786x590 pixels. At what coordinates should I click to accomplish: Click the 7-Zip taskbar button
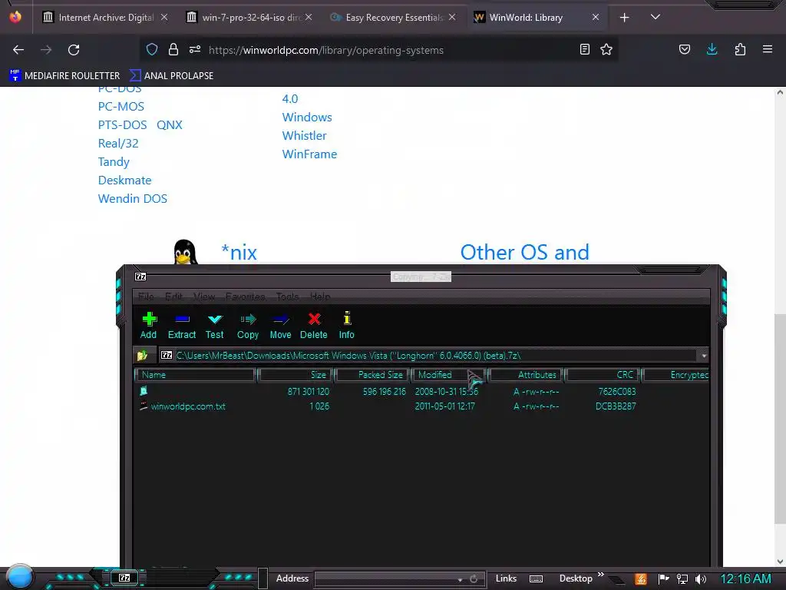[x=124, y=578]
